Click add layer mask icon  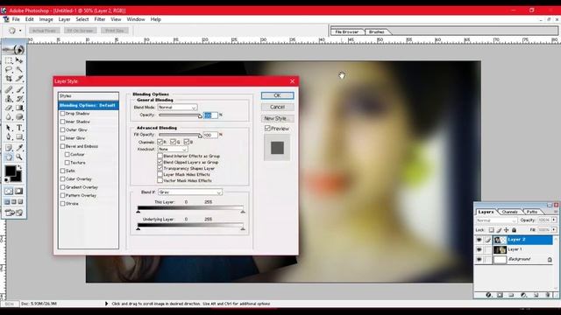501,295
